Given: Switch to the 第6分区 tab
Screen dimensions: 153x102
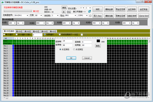Looking at the screenshot, I should tap(53, 32).
